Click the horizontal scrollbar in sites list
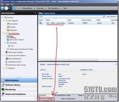119x102 pixels. coord(69,60)
